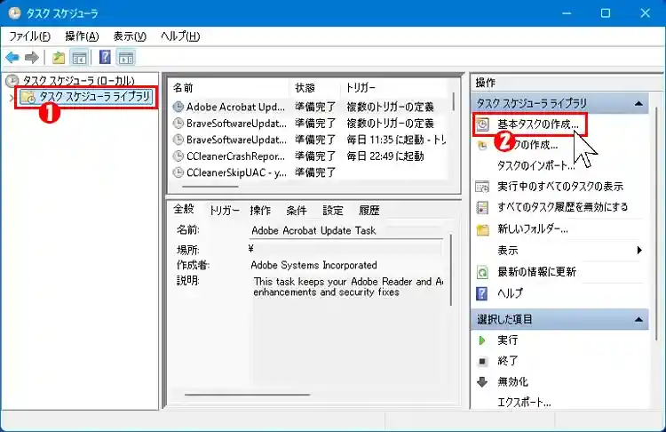The height and width of the screenshot is (432, 666).
Task: Click the clock icon of the CCleanerCrashRepor... row
Action: tap(178, 156)
